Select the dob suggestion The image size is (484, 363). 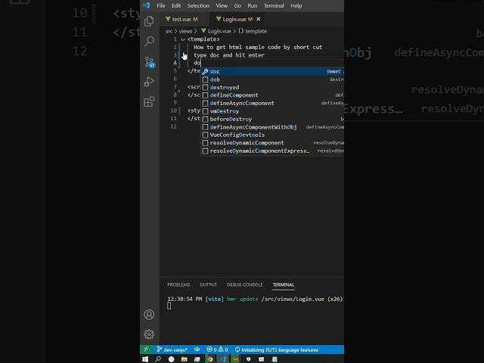272,79
